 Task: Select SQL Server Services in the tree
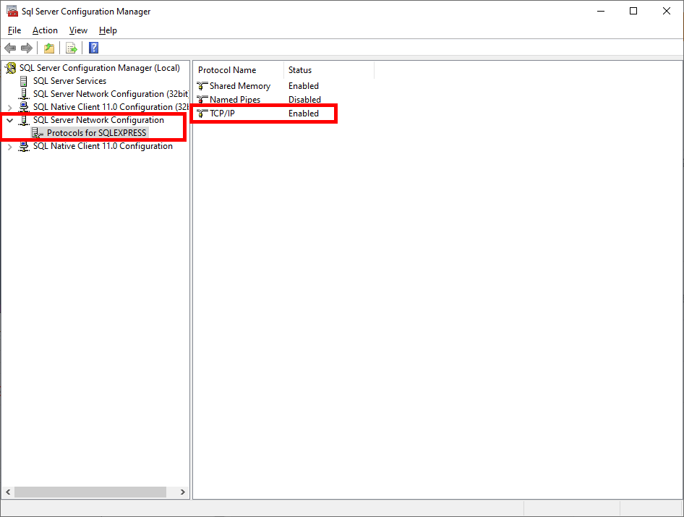(70, 81)
